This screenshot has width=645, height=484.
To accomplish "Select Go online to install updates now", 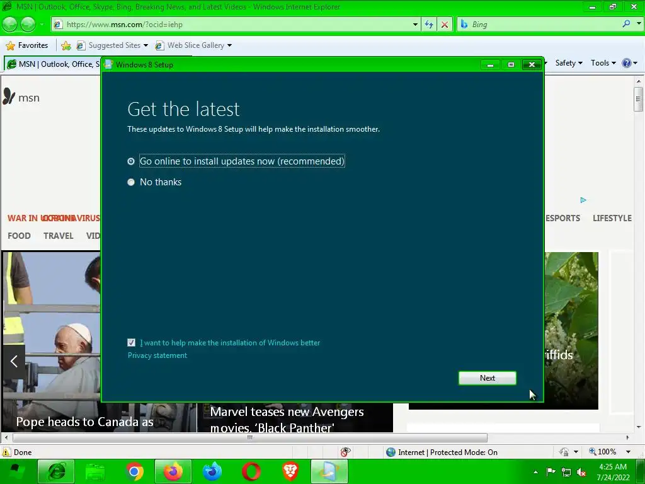I will [131, 161].
